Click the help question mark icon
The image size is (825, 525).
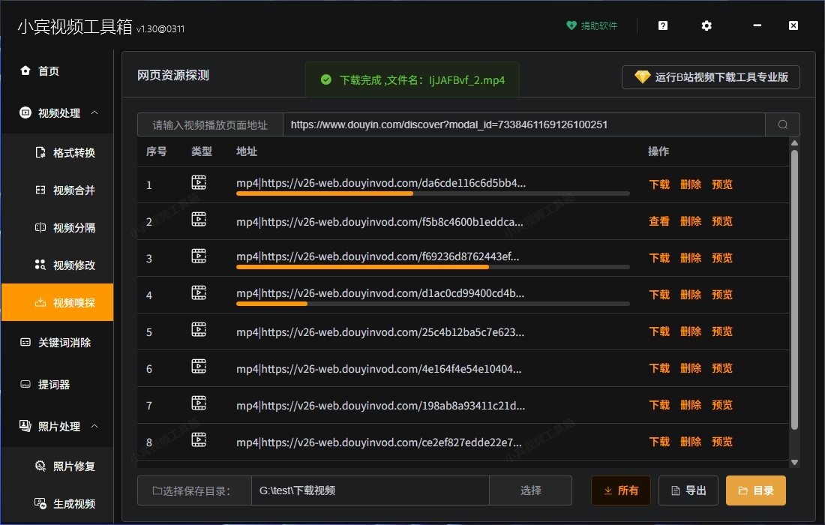pyautogui.click(x=662, y=25)
